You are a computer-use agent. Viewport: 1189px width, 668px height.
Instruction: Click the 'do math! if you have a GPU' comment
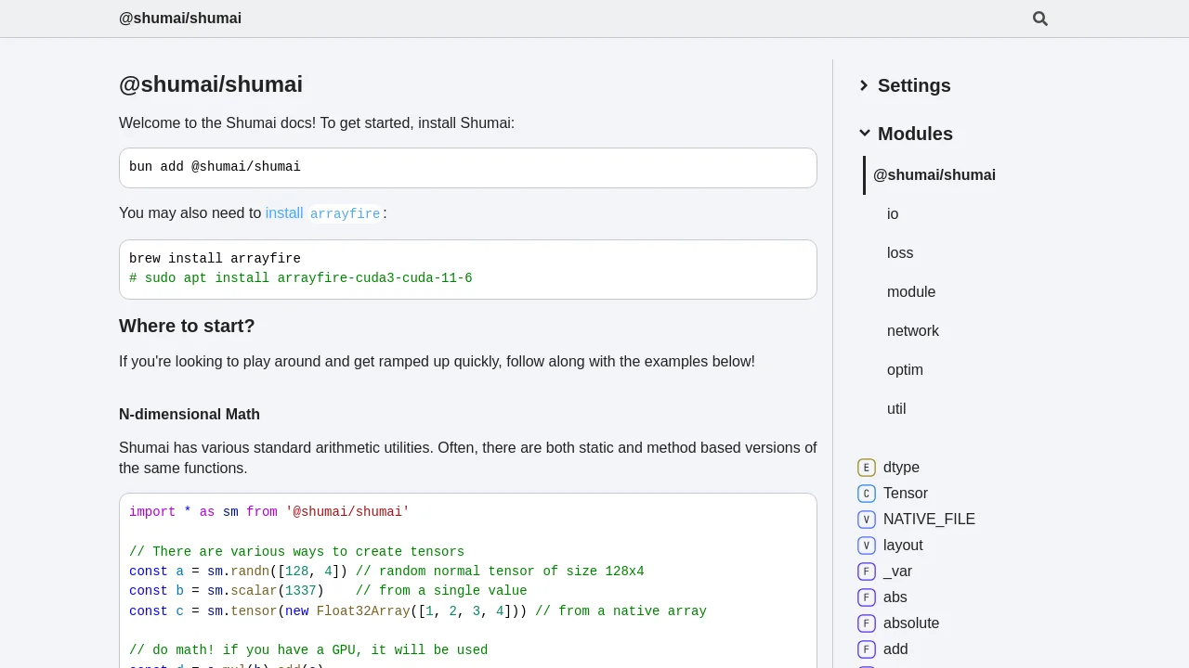[x=308, y=650]
